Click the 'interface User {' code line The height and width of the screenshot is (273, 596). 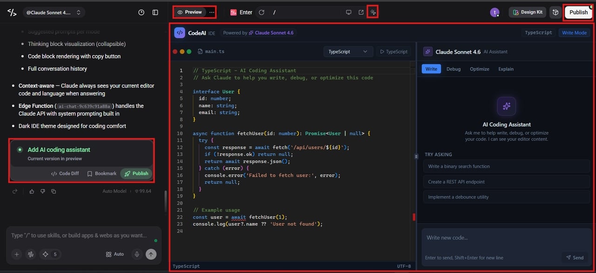217,92
